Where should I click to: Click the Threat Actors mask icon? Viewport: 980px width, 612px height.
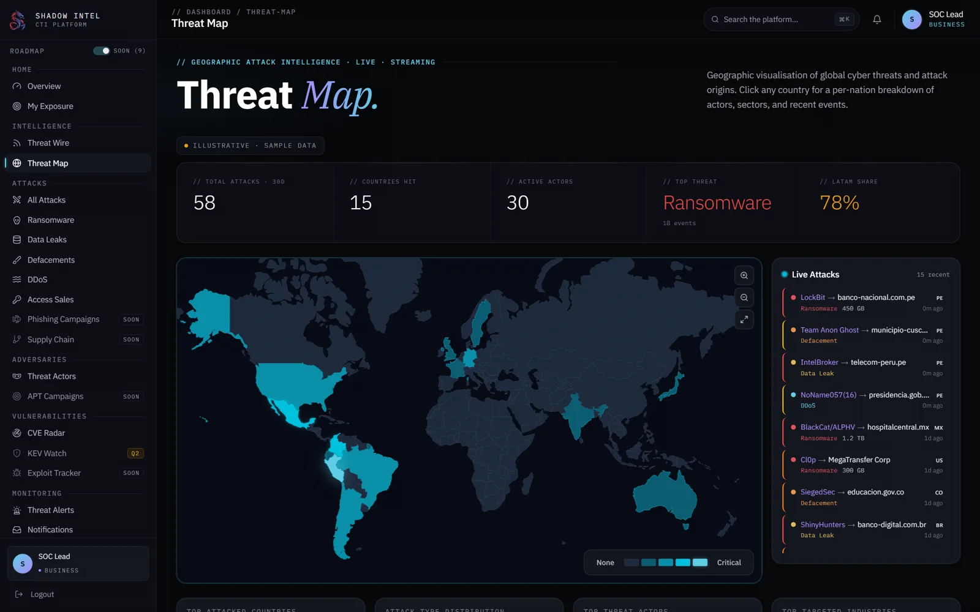(17, 376)
